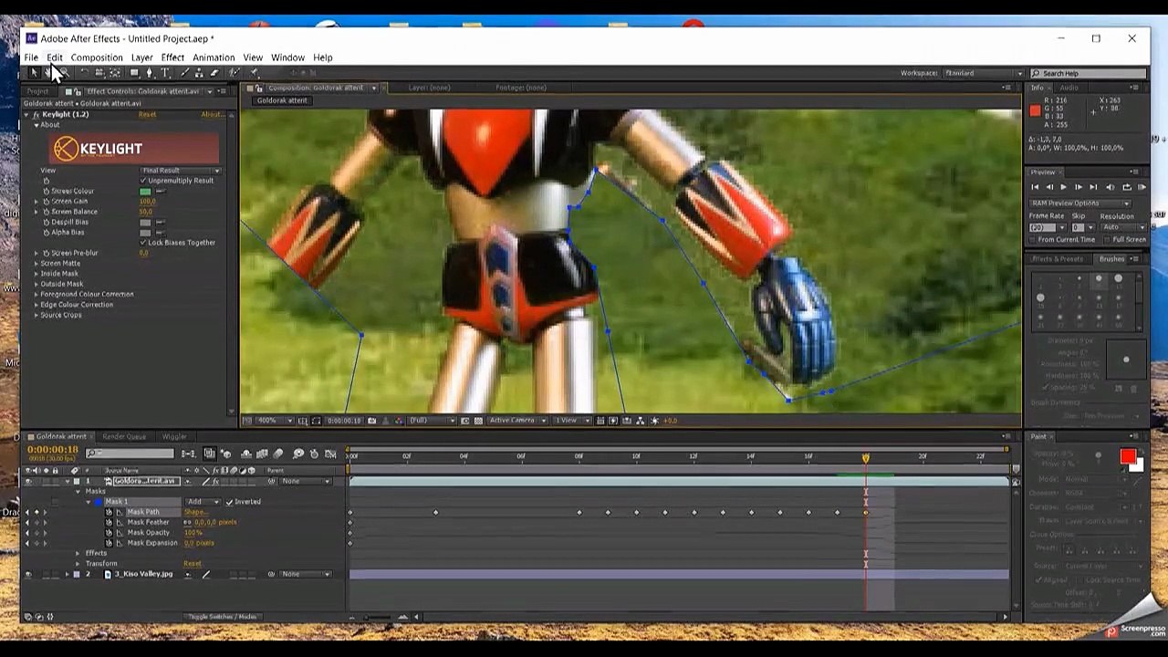This screenshot has height=657, width=1168.
Task: Open the Workspace Standard dropdown
Action: coord(984,73)
